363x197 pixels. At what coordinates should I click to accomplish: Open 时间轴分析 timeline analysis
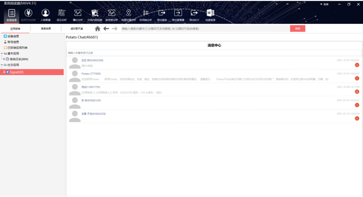coord(146,15)
